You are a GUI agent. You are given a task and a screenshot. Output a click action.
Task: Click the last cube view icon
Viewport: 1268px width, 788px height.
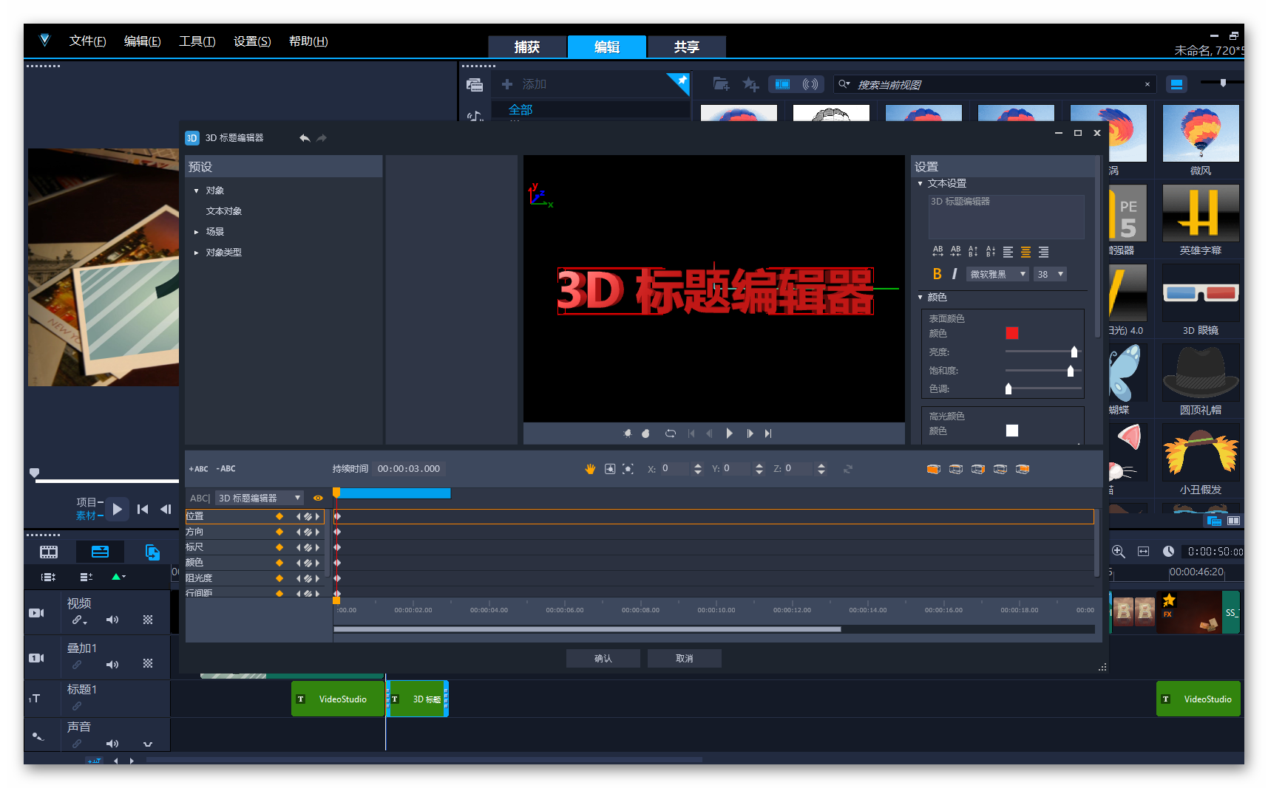click(x=1023, y=469)
